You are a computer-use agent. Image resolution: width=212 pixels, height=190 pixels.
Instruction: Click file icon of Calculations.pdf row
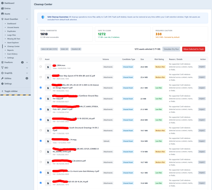(x=48, y=162)
